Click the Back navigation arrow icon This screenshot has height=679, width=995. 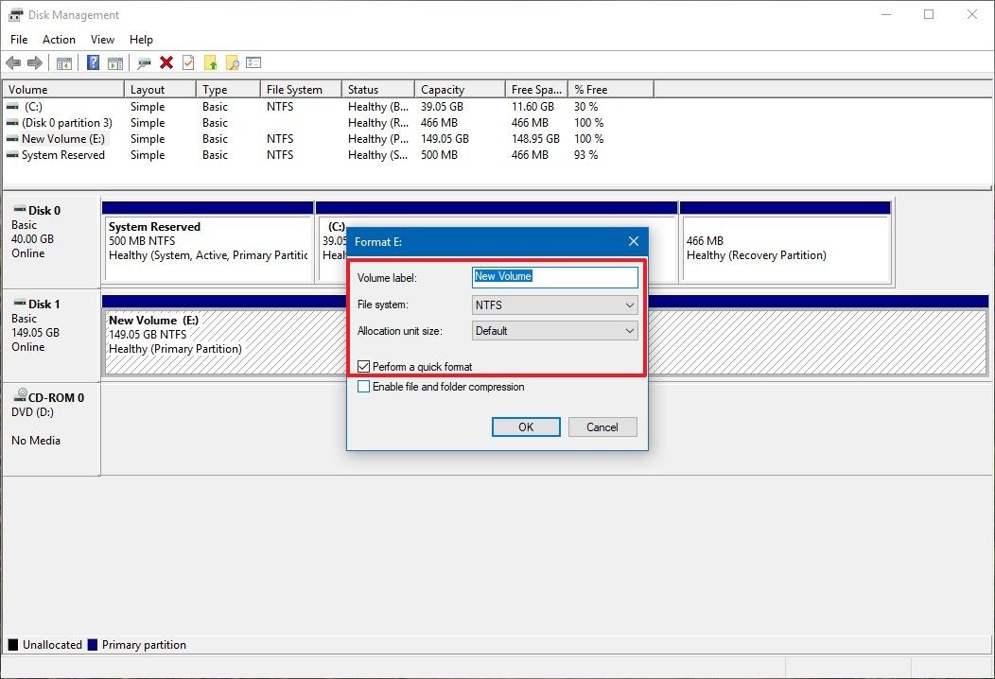tap(13, 62)
